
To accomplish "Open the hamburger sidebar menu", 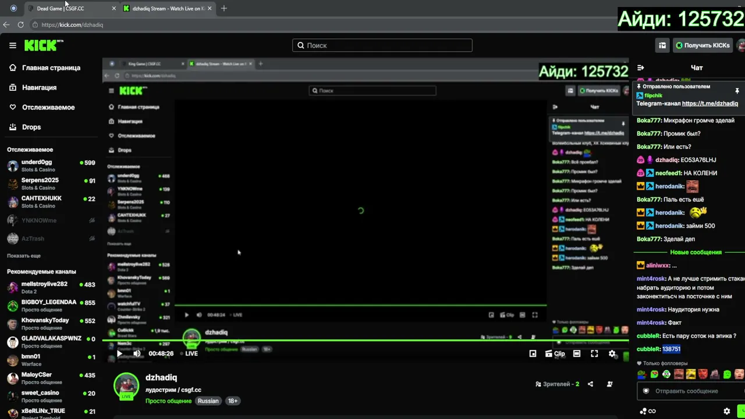I will (x=13, y=45).
